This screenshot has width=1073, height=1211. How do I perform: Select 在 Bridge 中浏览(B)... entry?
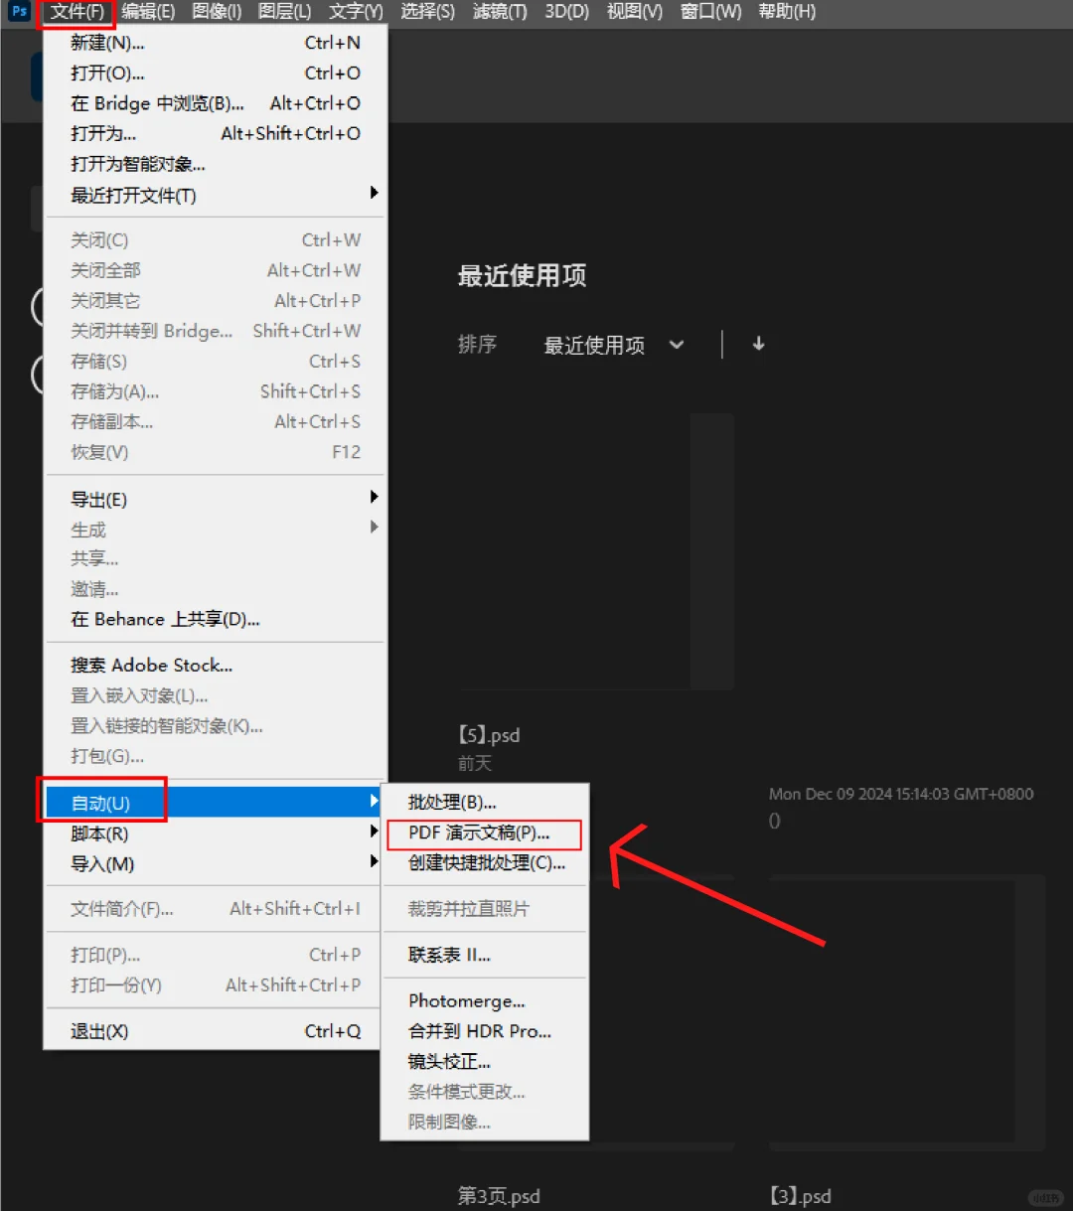(216, 103)
